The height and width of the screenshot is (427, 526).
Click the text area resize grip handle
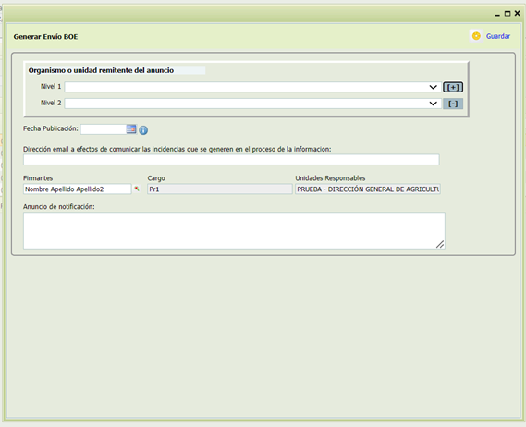pos(440,244)
